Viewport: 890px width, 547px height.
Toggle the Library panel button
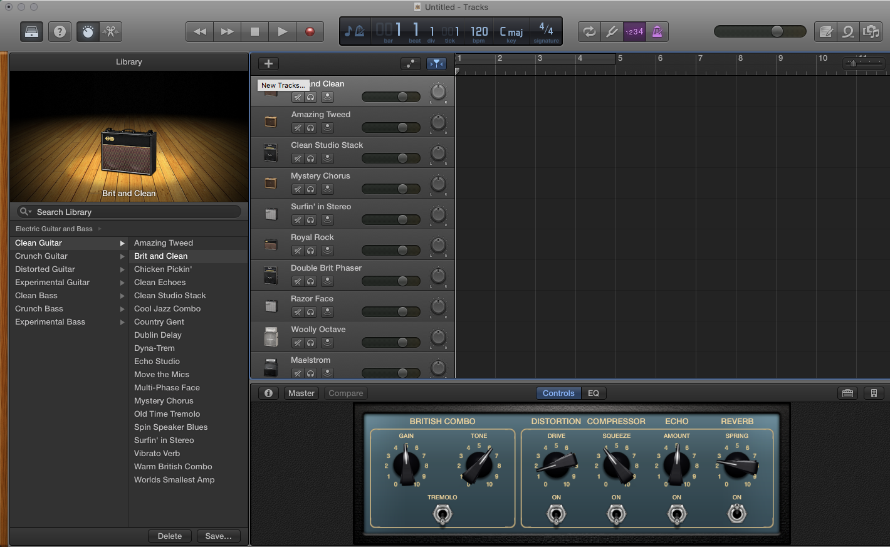(31, 31)
